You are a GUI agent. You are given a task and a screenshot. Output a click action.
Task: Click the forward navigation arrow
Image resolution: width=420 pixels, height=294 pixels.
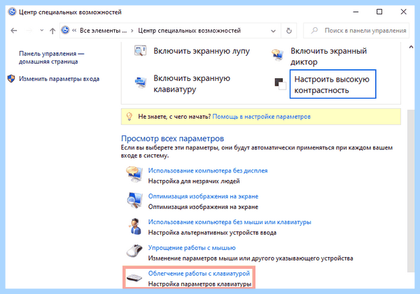(29, 31)
